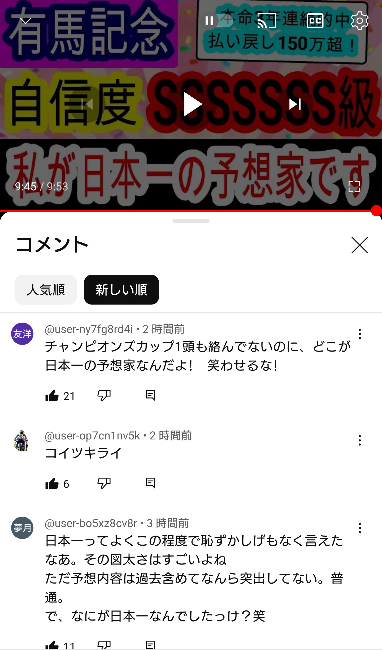The width and height of the screenshot is (382, 650).
Task: Toggle closed captions CC button
Action: tap(315, 20)
